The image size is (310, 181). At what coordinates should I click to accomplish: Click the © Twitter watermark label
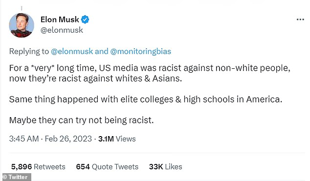tap(17, 177)
